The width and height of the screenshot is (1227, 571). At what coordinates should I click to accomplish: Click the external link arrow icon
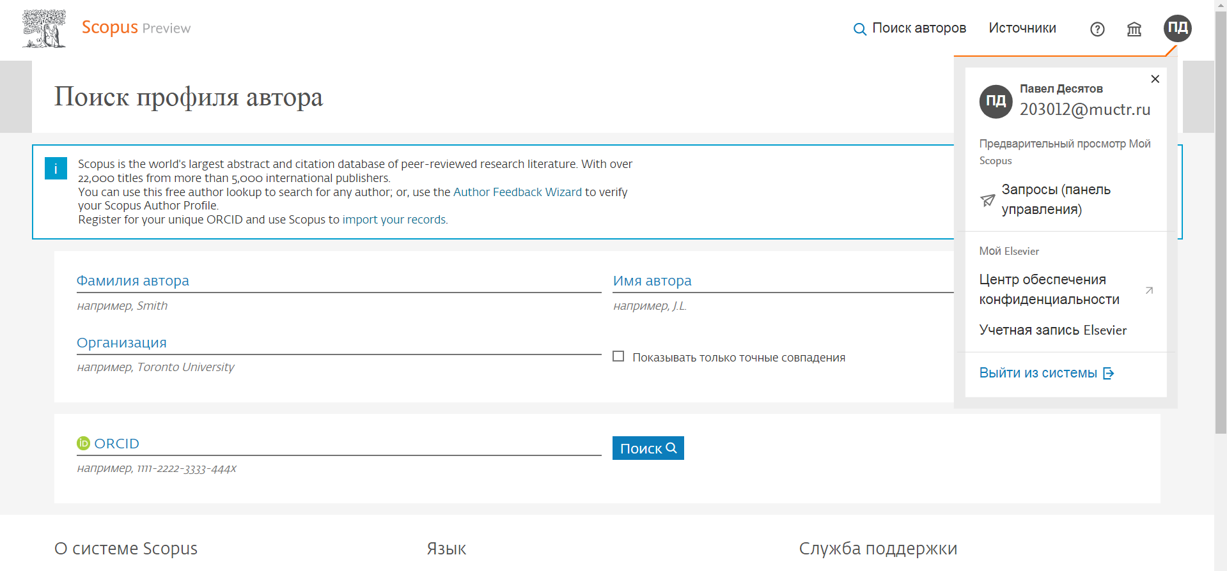pos(1149,291)
